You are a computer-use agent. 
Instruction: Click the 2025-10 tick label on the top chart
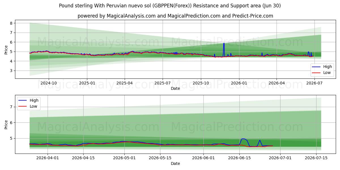pos(201,83)
